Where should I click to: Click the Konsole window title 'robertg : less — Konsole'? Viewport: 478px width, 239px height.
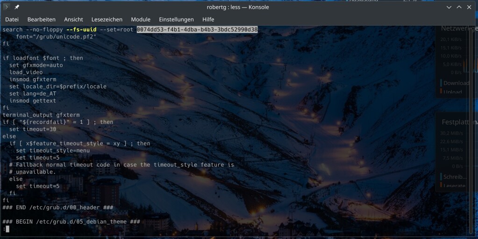pyautogui.click(x=238, y=7)
